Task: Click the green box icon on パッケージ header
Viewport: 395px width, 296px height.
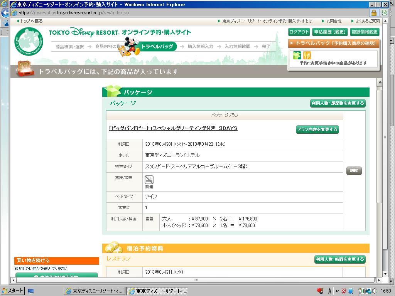Action: click(x=112, y=91)
